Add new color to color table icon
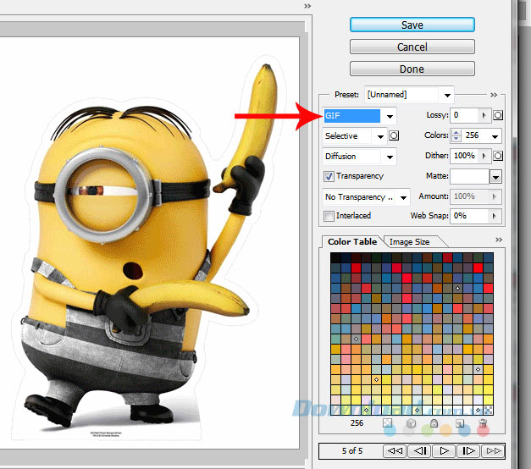 click(x=460, y=423)
